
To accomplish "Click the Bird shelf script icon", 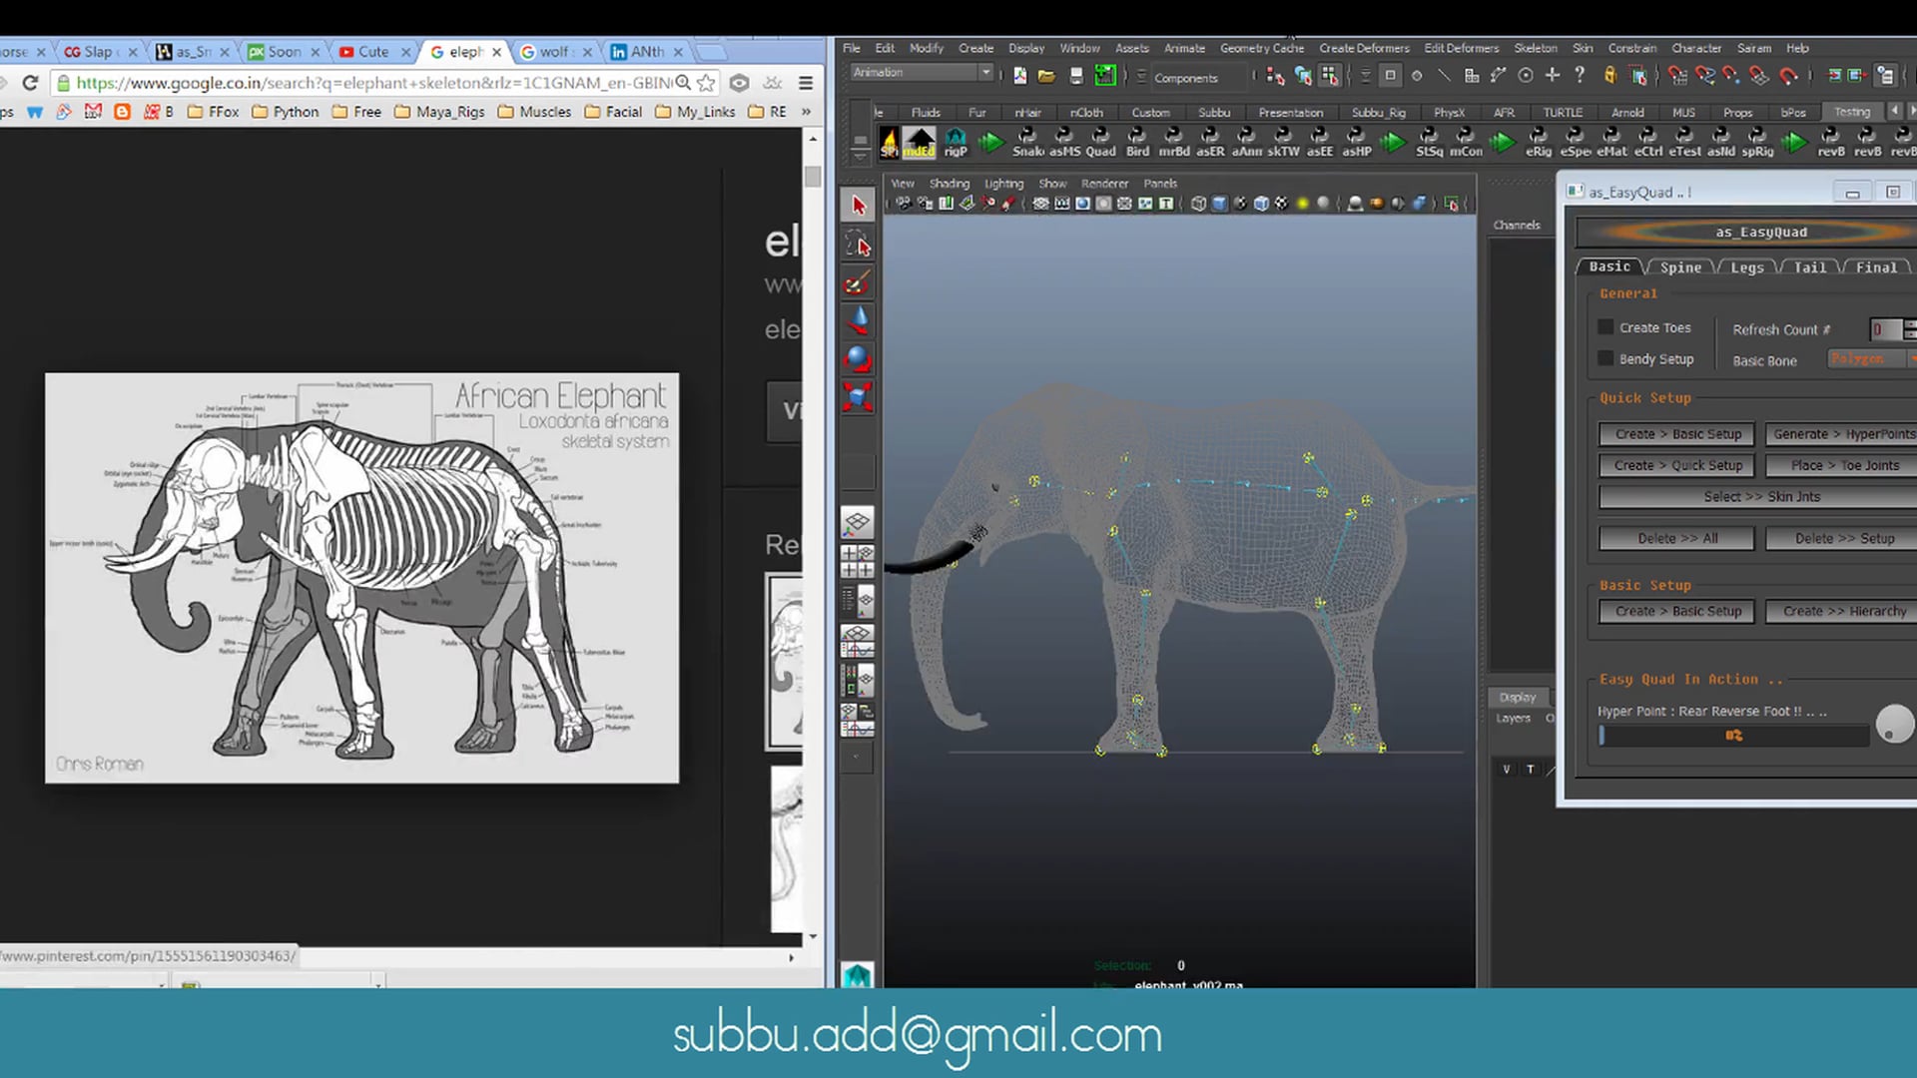I will coord(1137,141).
